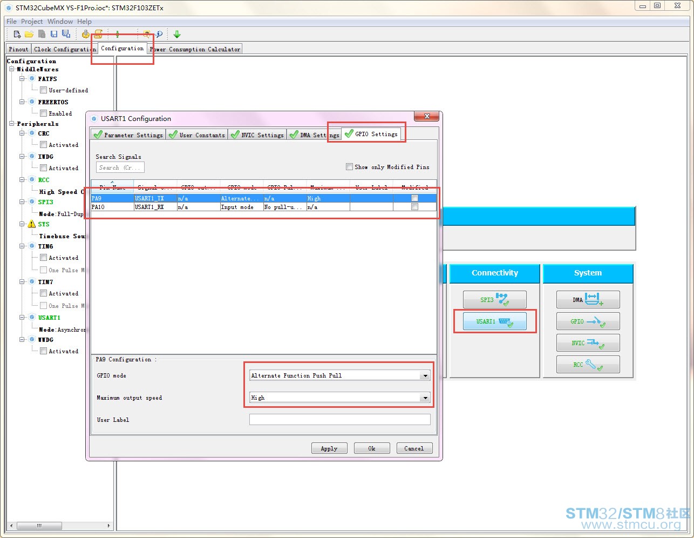Enable the FREERTOS Enabled checkbox

(x=44, y=113)
